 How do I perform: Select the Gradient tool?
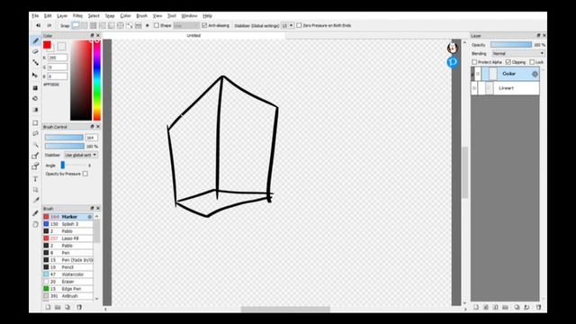tap(36, 110)
